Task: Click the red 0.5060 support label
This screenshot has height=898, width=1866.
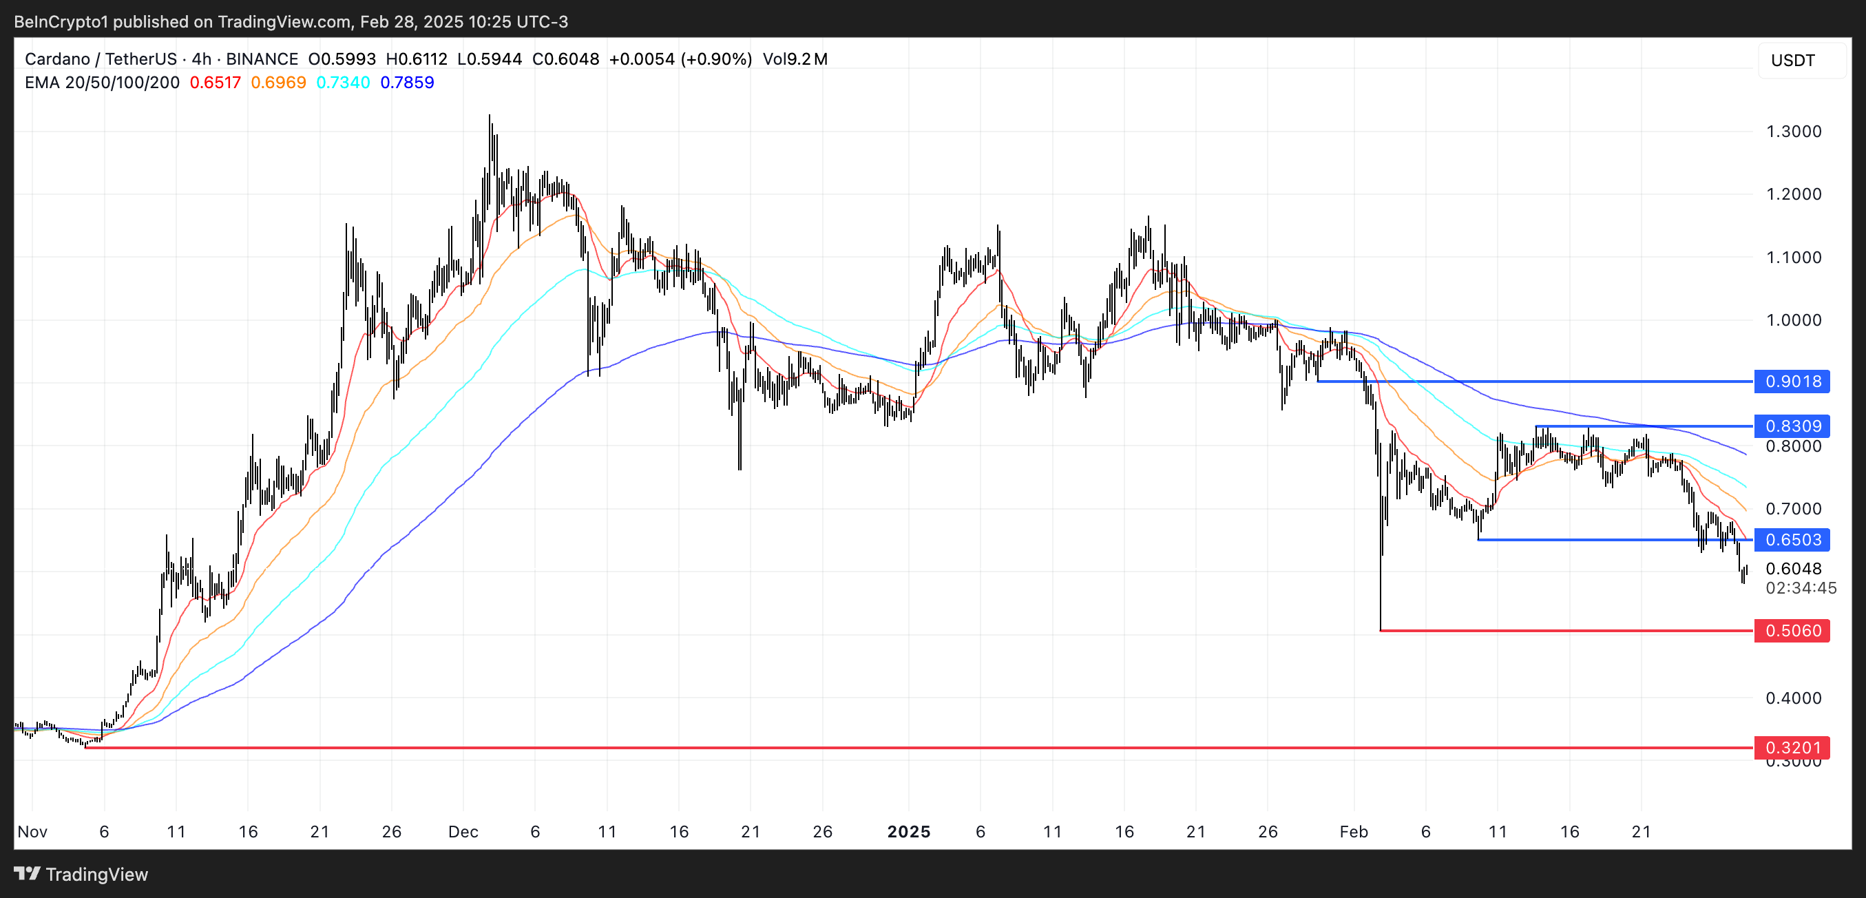Action: (x=1792, y=631)
